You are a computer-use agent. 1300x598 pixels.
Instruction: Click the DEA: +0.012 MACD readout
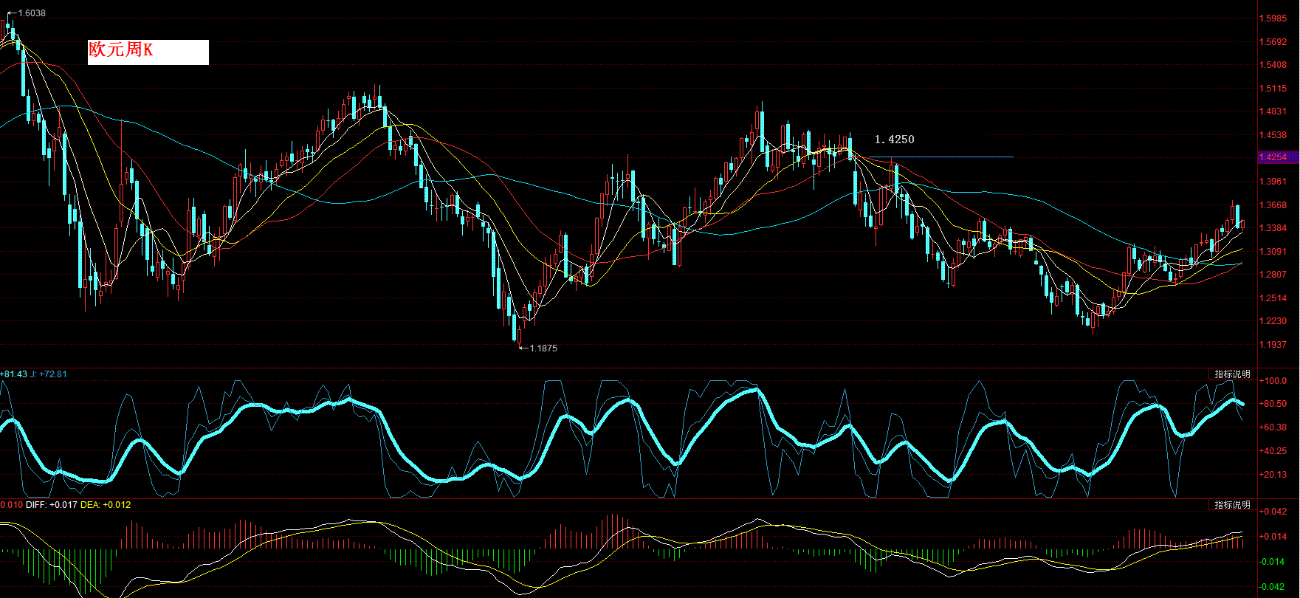point(106,505)
